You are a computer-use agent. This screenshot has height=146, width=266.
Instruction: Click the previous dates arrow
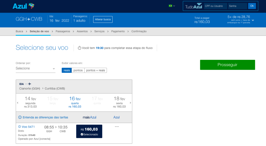18,103
